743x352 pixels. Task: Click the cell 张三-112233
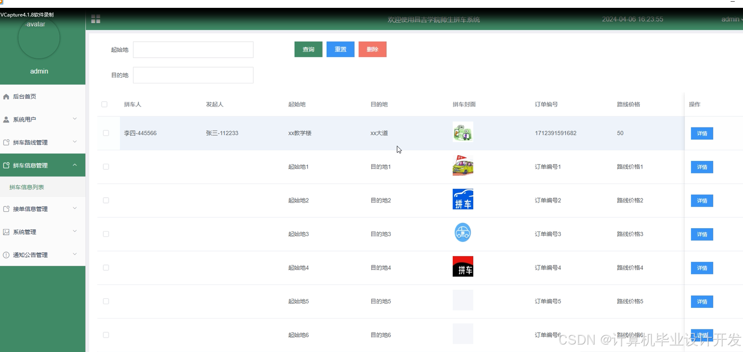pyautogui.click(x=222, y=133)
